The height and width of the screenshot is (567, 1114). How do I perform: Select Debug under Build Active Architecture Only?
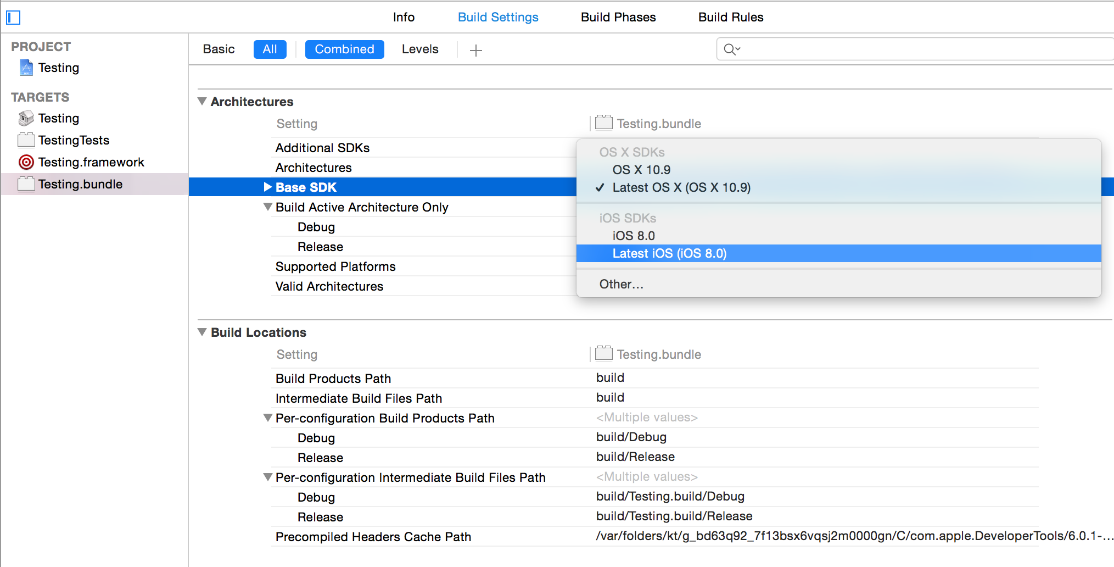(316, 227)
